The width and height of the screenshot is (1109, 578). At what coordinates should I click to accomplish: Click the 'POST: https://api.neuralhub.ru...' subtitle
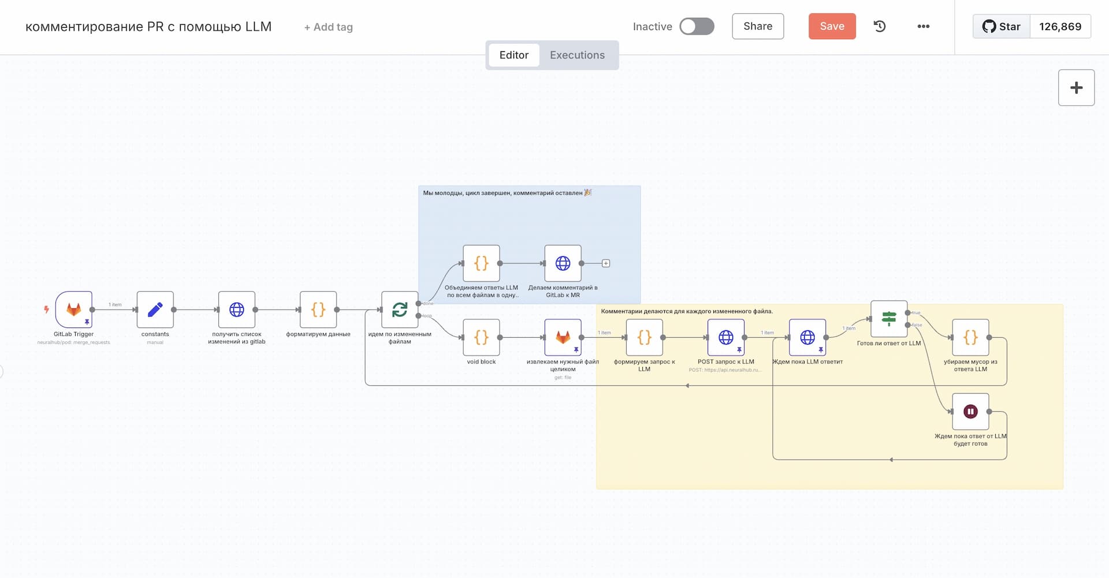(725, 370)
